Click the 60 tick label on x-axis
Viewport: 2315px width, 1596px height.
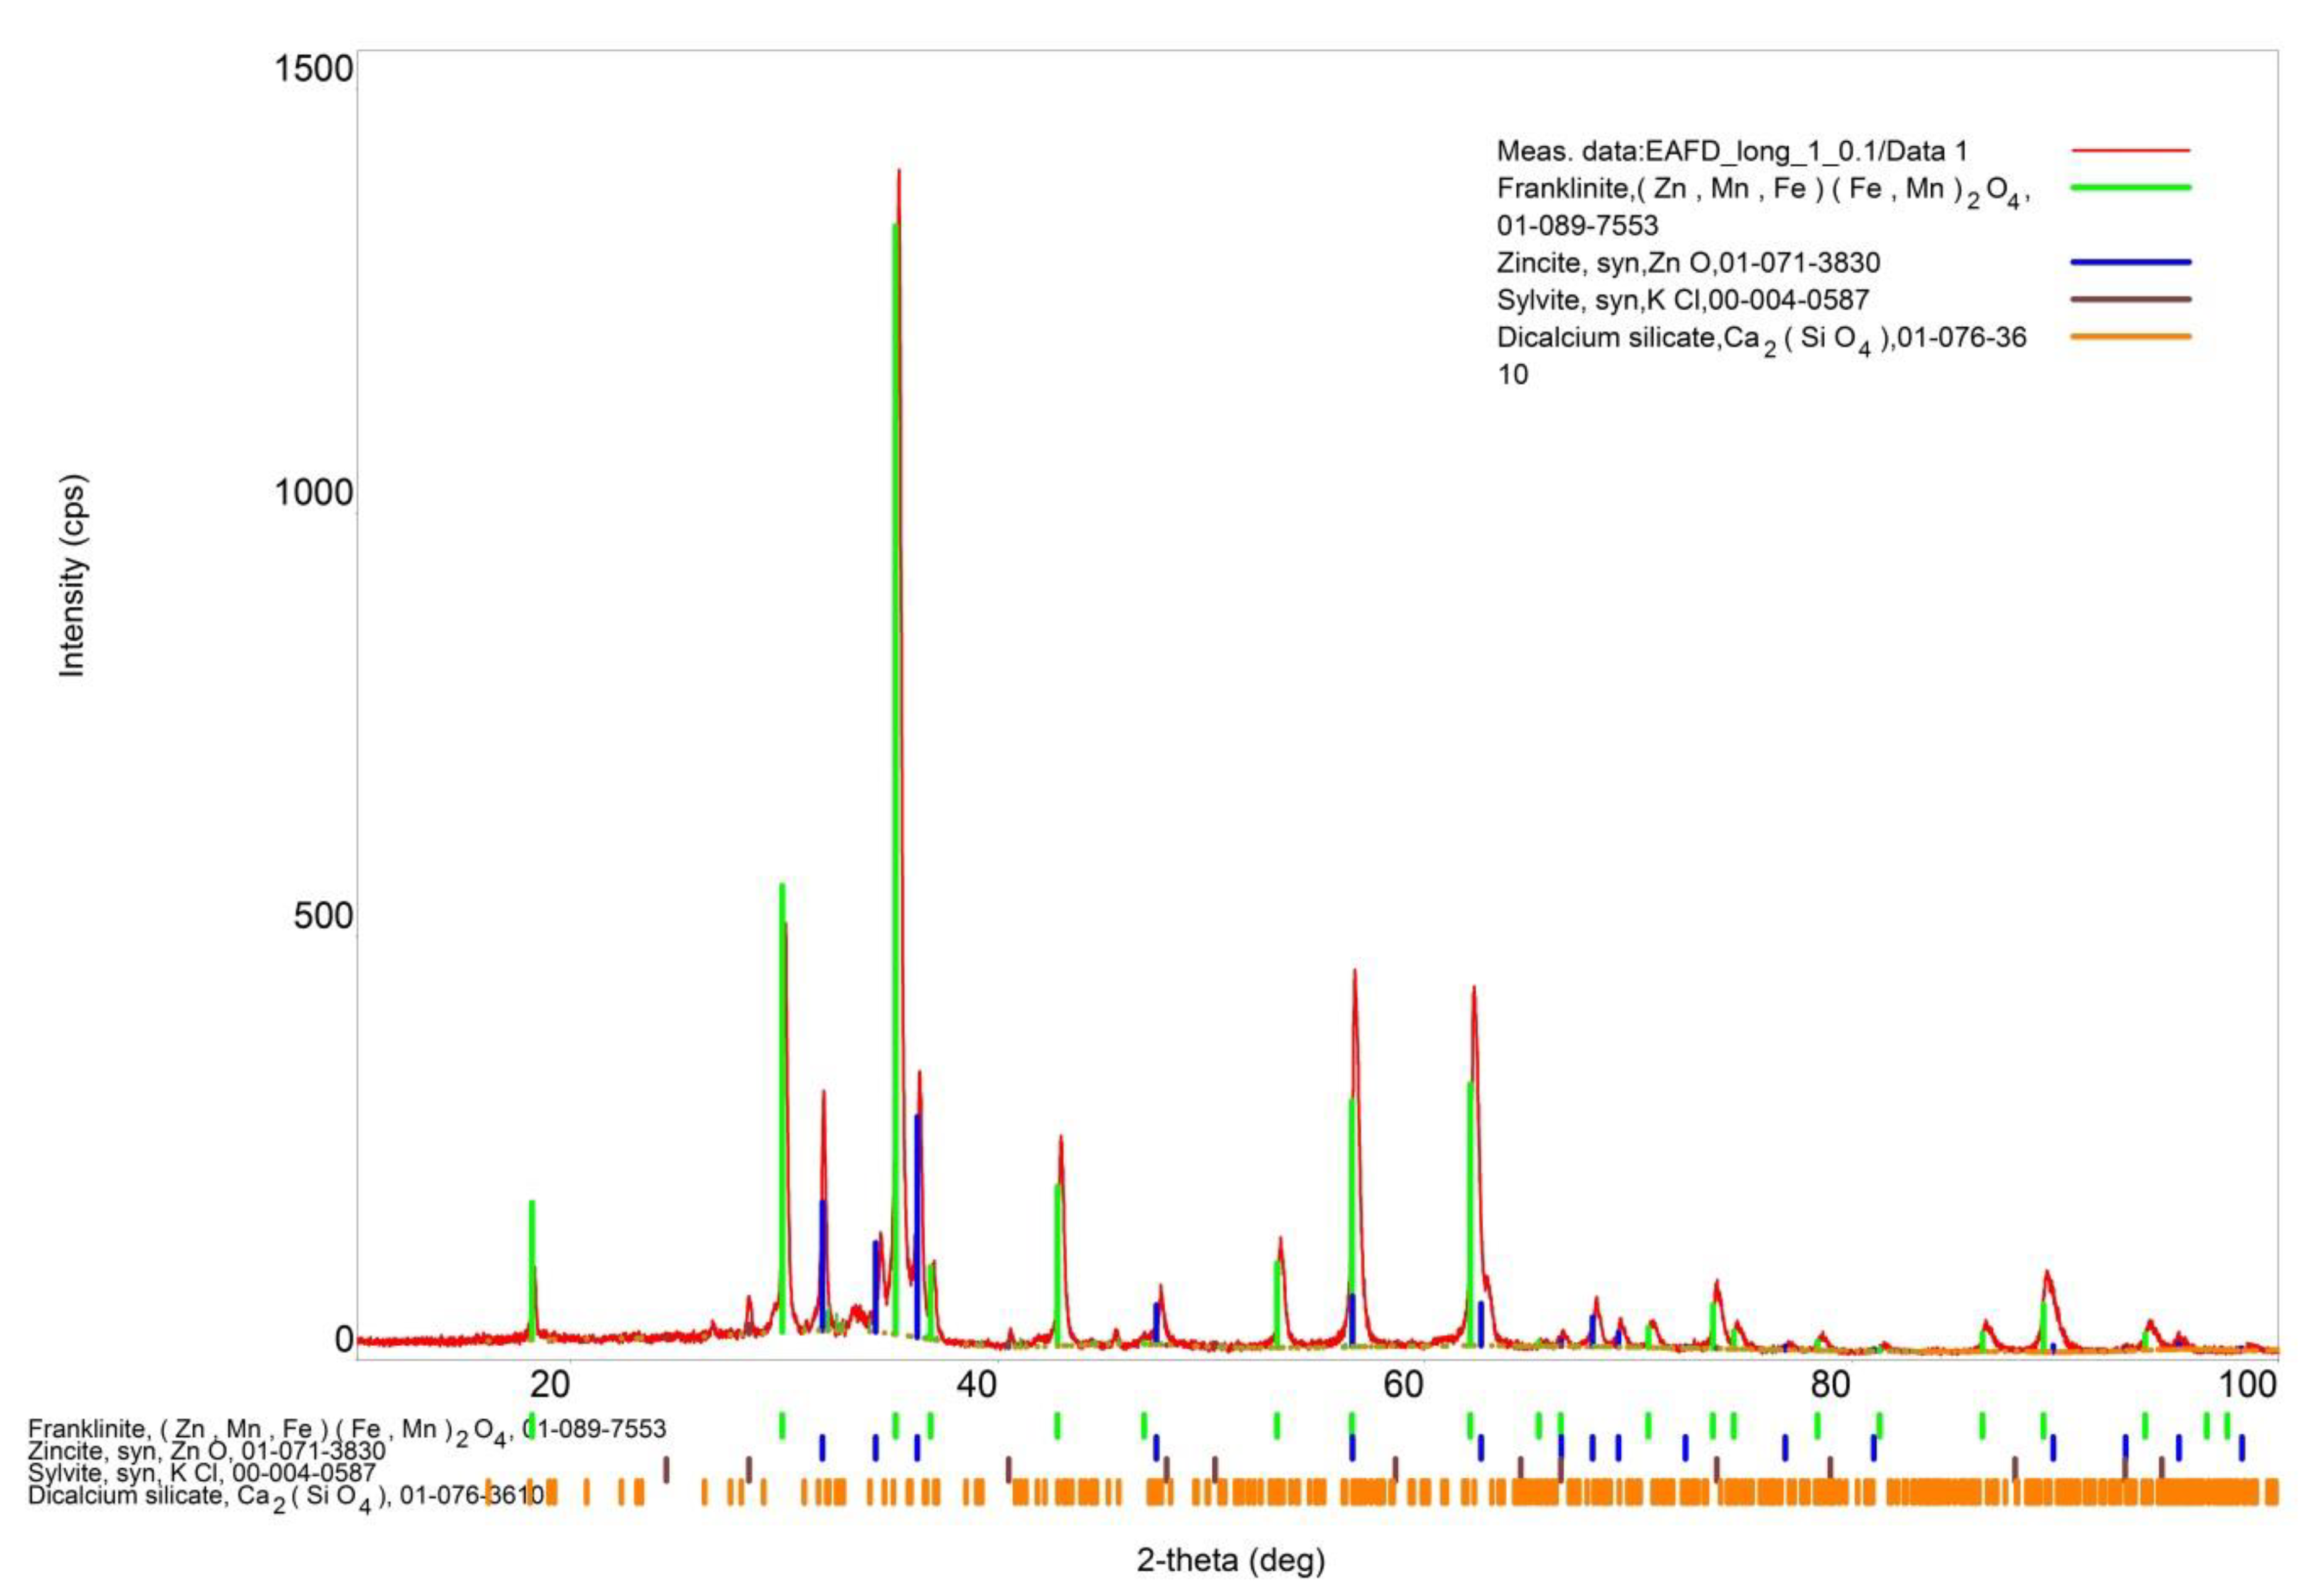point(1403,1384)
